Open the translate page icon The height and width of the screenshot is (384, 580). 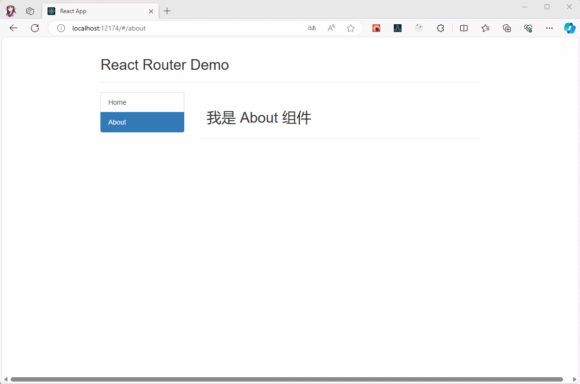(312, 28)
